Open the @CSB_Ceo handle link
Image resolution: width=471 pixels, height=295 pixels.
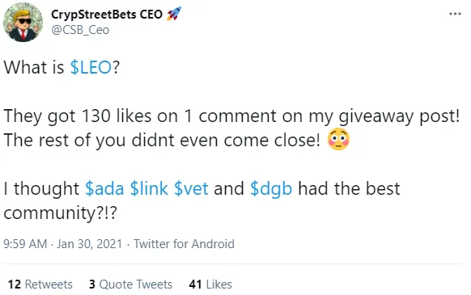(x=80, y=30)
